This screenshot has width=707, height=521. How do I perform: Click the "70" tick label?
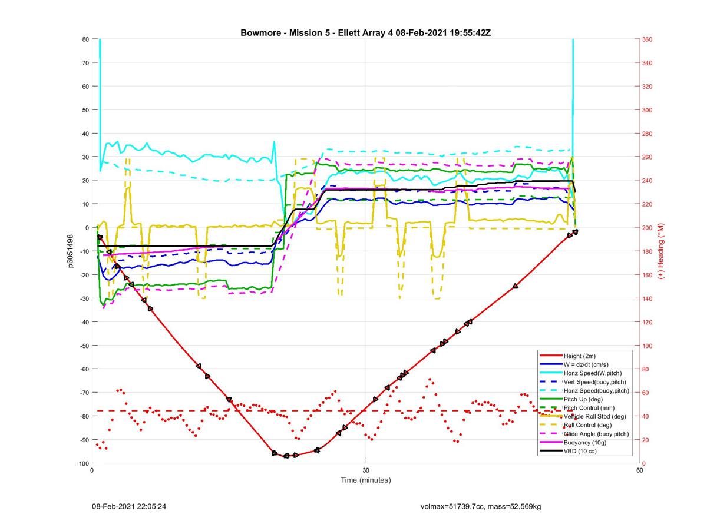[x=85, y=63]
